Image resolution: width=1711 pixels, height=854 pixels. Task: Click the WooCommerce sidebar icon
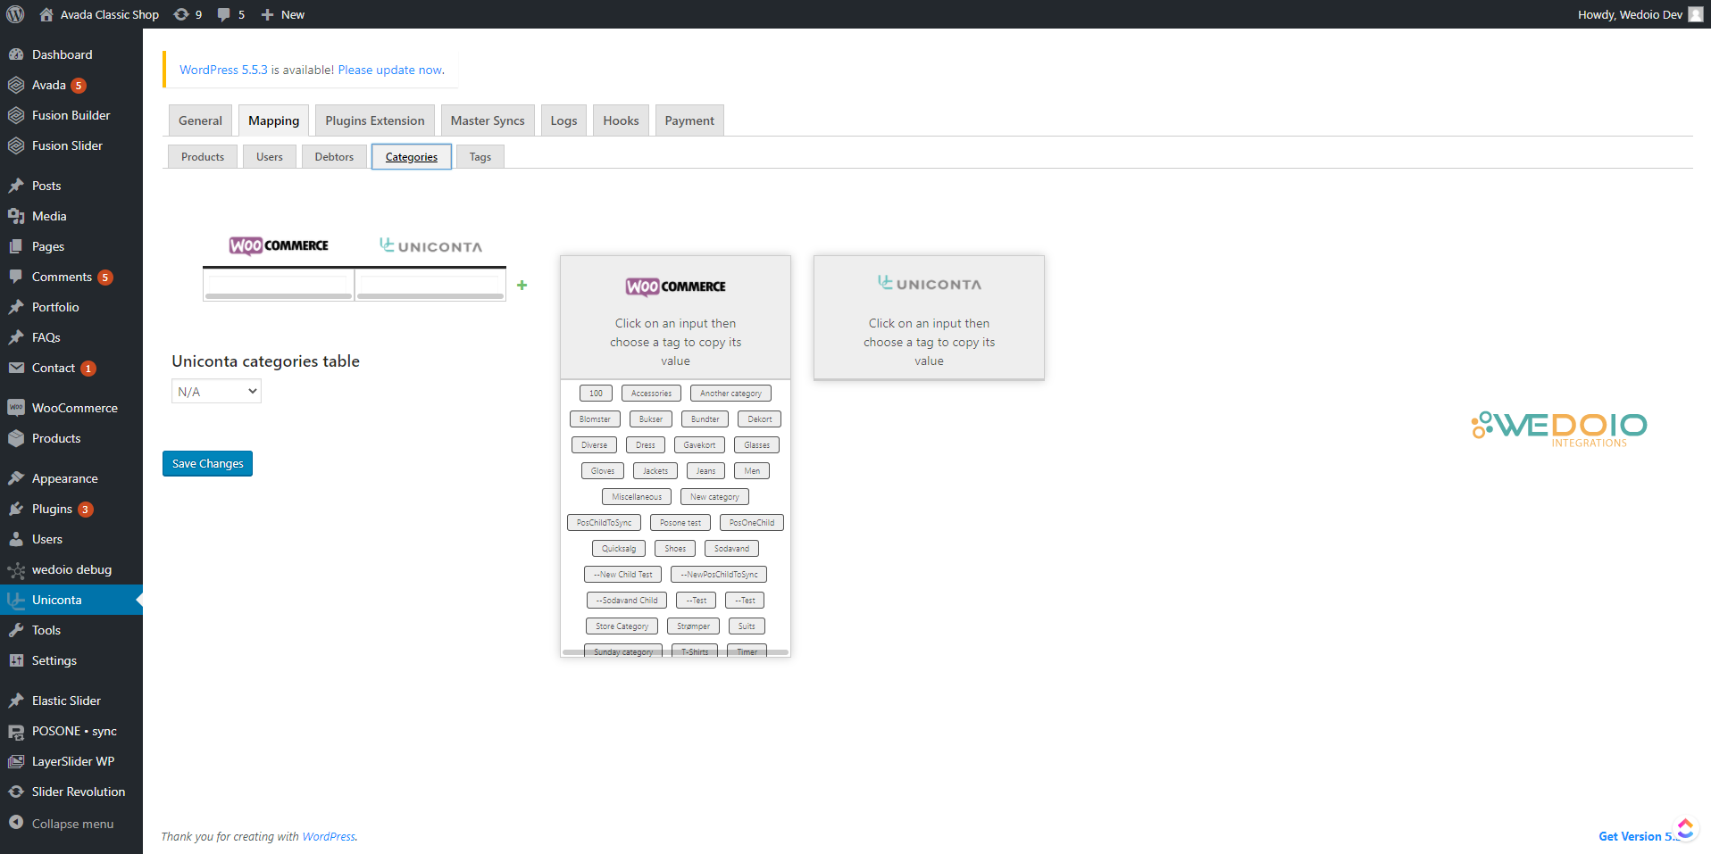tap(16, 408)
